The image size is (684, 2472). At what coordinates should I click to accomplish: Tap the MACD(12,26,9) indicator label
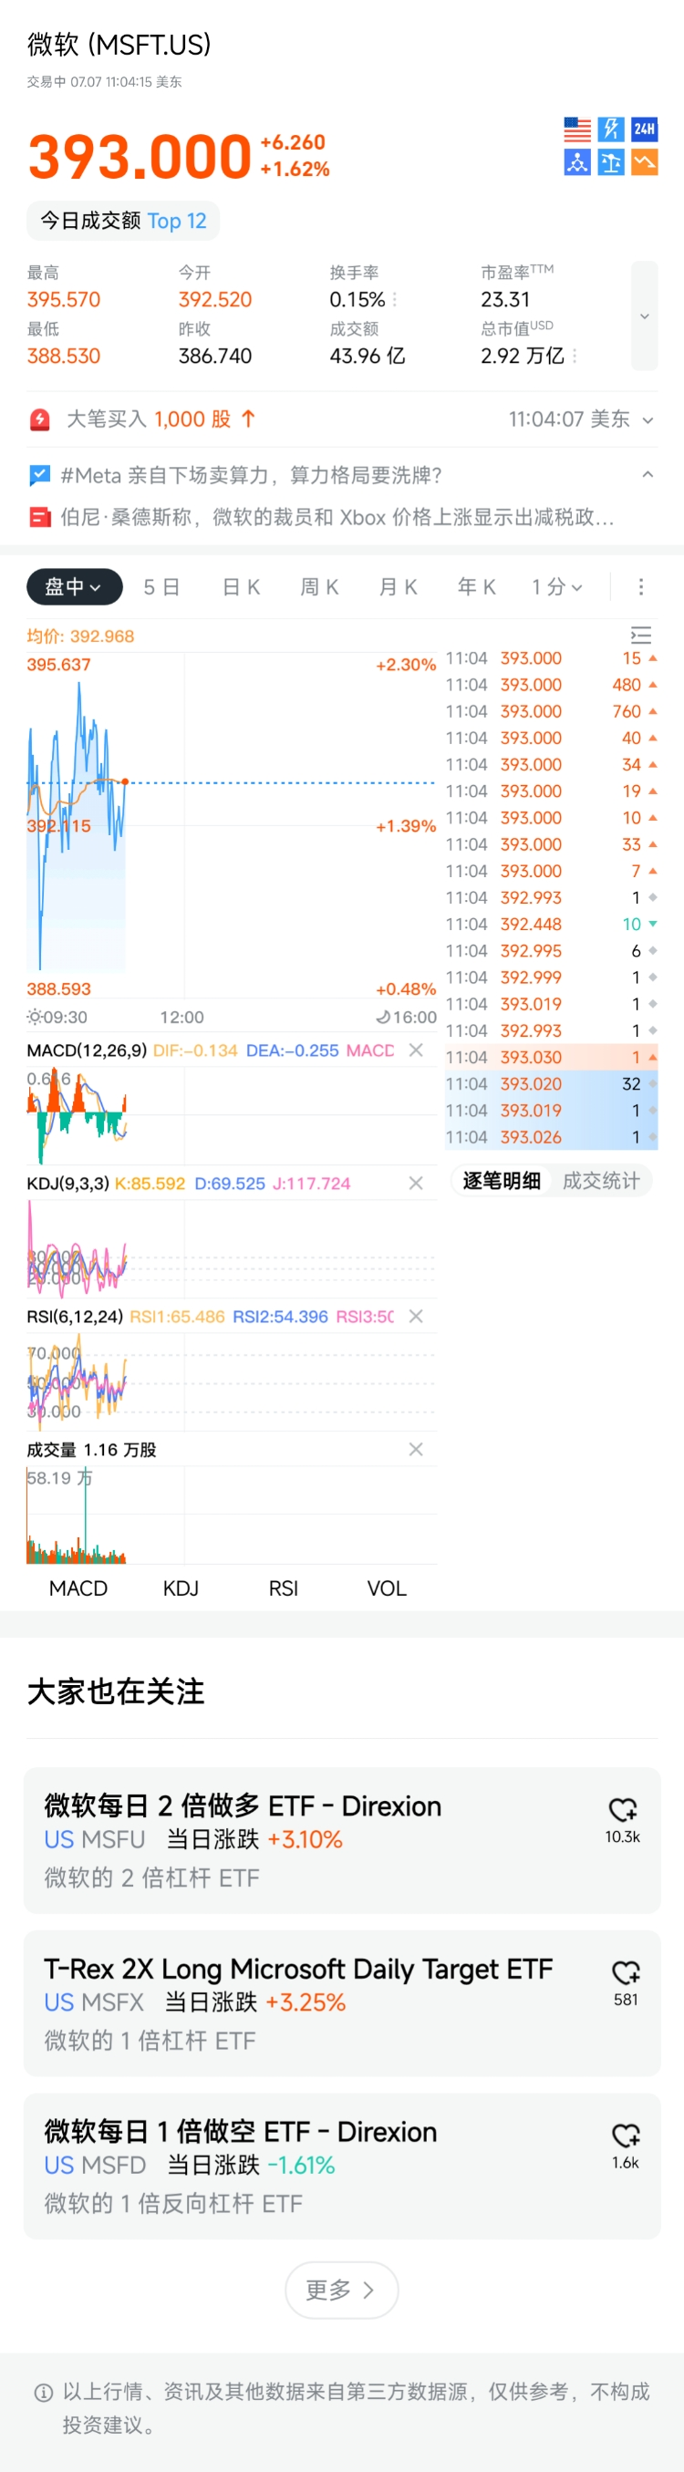(x=87, y=1050)
